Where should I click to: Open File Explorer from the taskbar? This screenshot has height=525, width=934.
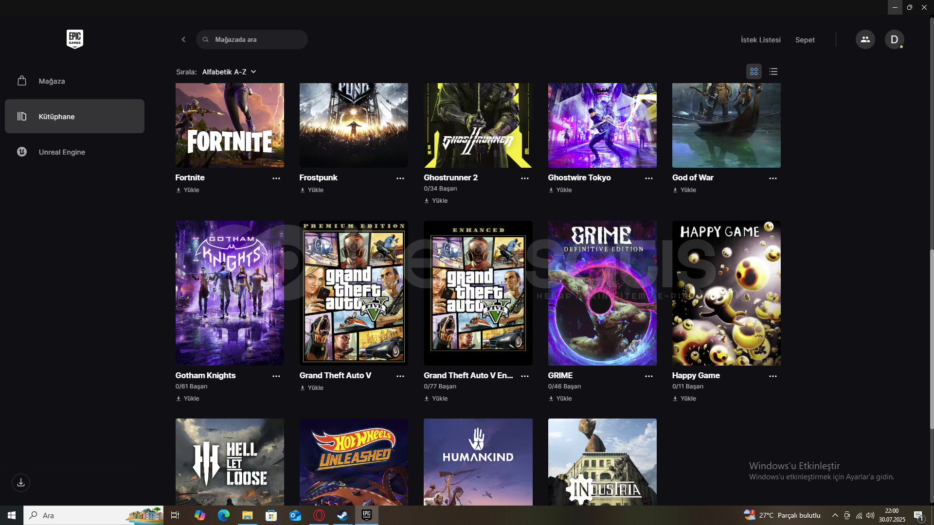click(247, 515)
